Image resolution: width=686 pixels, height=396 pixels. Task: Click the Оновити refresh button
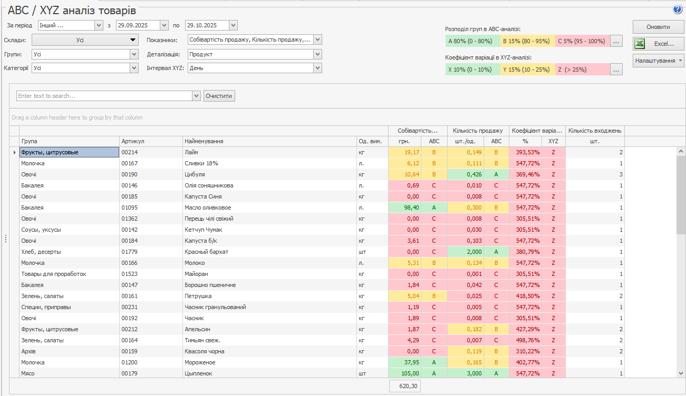click(658, 27)
